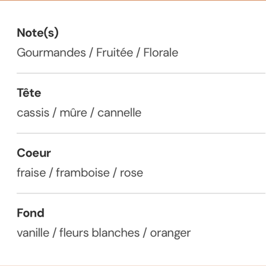
Task: Tap the "Florale" note
Action: [x=161, y=53]
